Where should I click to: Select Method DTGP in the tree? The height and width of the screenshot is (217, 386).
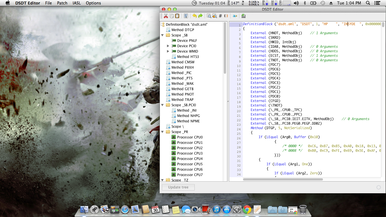coord(183,30)
